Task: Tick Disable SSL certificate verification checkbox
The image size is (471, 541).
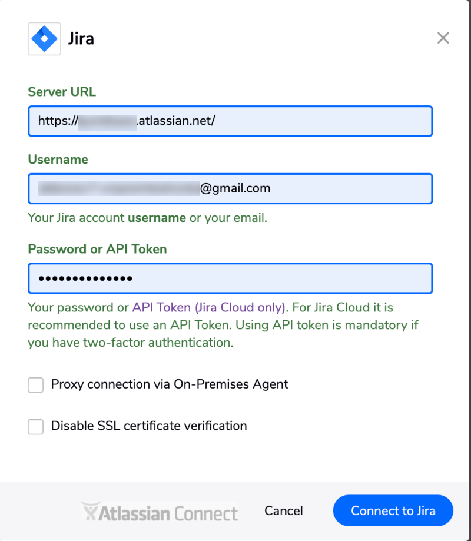Action: pos(35,427)
